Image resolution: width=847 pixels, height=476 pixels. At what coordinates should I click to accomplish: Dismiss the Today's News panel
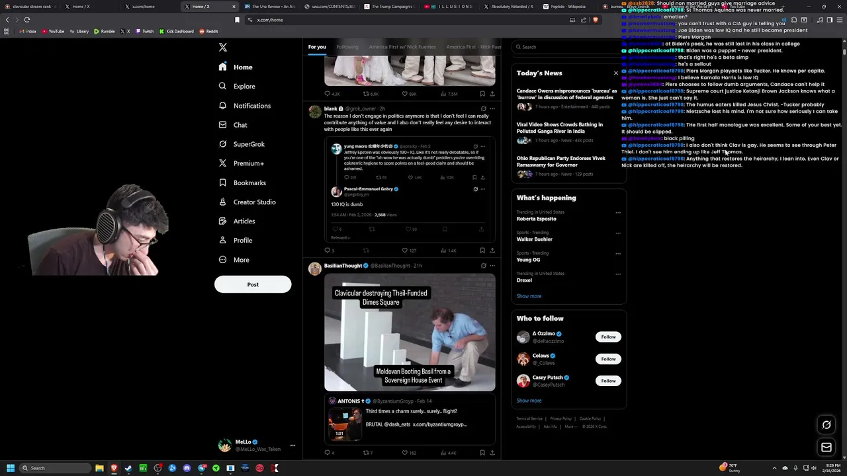pos(616,73)
